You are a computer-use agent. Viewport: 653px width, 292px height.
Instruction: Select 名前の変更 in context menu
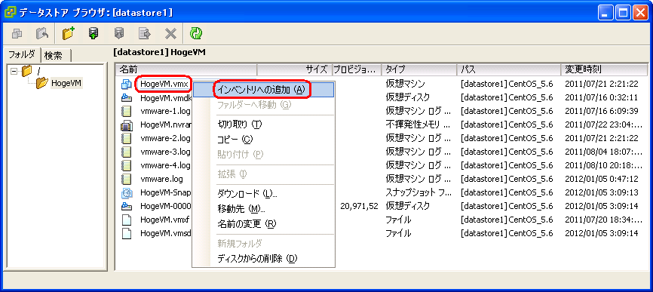[247, 224]
